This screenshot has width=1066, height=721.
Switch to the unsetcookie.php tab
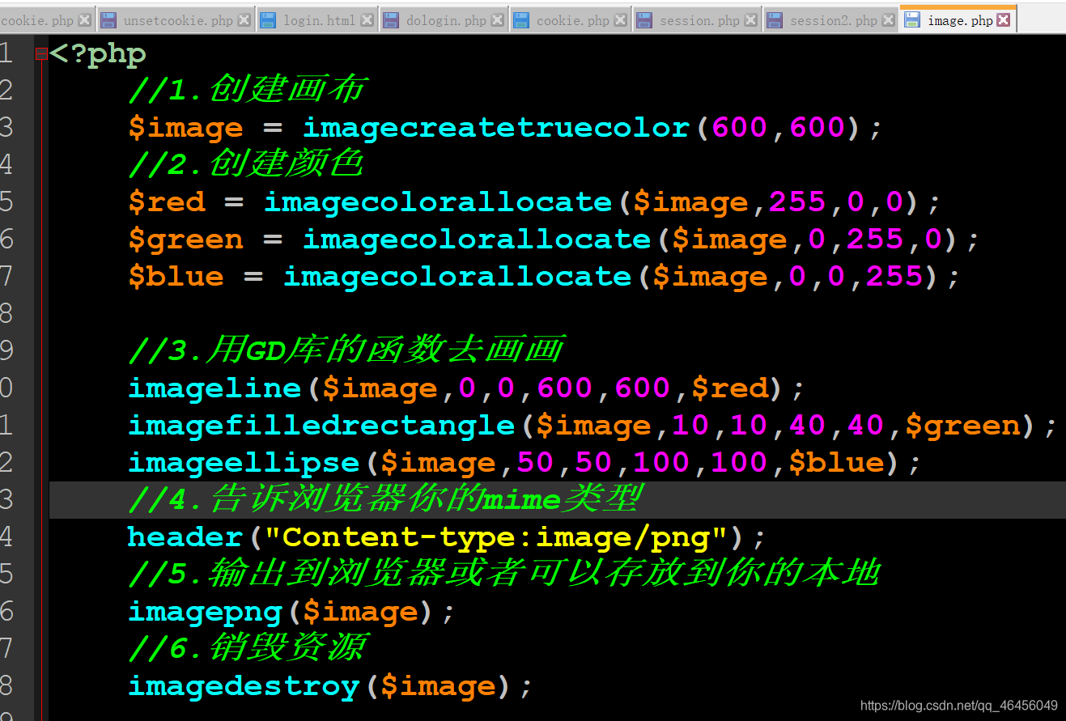pyautogui.click(x=176, y=20)
